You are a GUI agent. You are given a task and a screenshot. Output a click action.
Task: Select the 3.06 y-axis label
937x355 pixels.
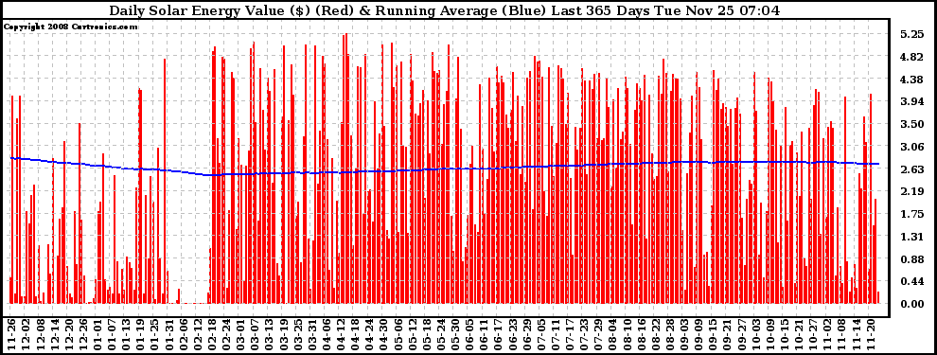pos(911,147)
